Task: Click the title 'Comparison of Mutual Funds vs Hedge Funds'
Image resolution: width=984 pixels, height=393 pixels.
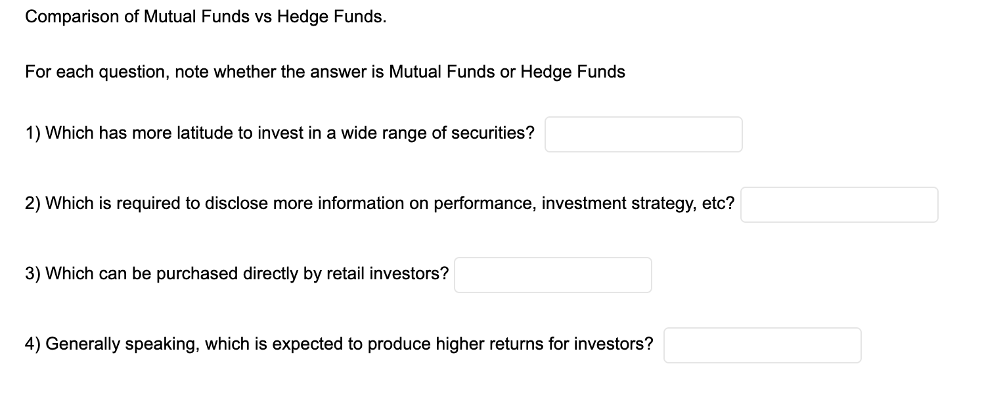Action: coord(206,17)
